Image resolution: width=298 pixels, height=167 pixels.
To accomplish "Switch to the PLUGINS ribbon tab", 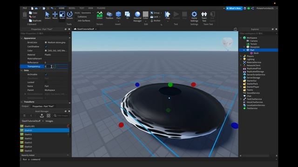I will [101, 8].
